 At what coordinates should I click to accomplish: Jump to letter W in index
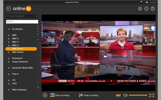[38, 87]
